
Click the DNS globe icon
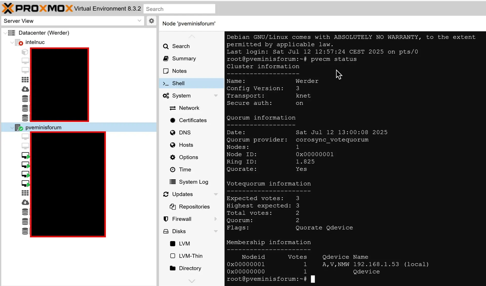[173, 132]
